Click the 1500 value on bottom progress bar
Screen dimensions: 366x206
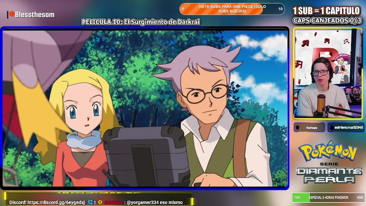coord(297,197)
